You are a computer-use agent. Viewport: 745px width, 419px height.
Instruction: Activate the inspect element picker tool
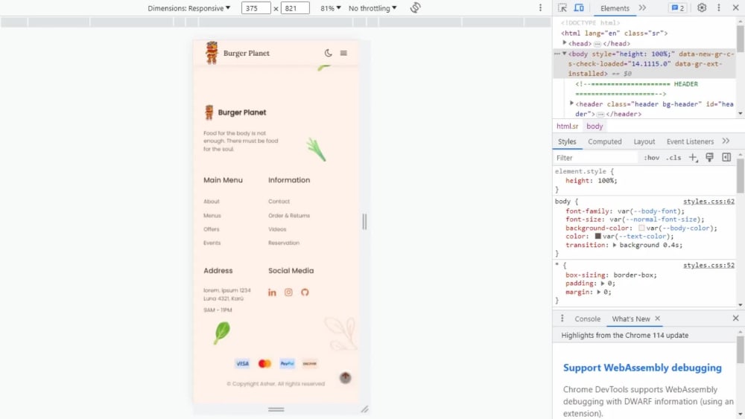[x=562, y=7]
